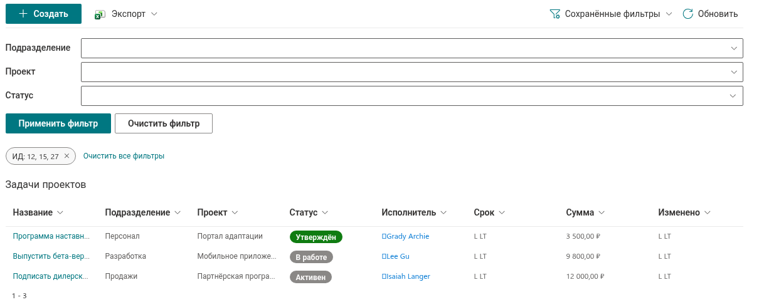Click the Excel icon beside Экспорт
This screenshot has width=759, height=307.
click(x=99, y=14)
